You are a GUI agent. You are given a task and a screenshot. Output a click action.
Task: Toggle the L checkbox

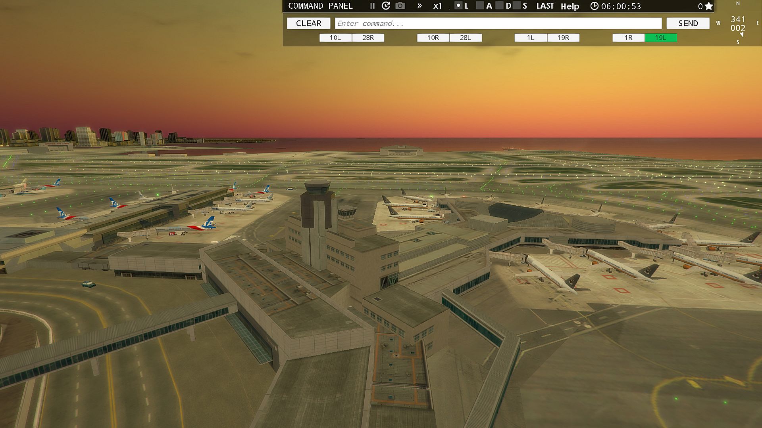pos(458,6)
